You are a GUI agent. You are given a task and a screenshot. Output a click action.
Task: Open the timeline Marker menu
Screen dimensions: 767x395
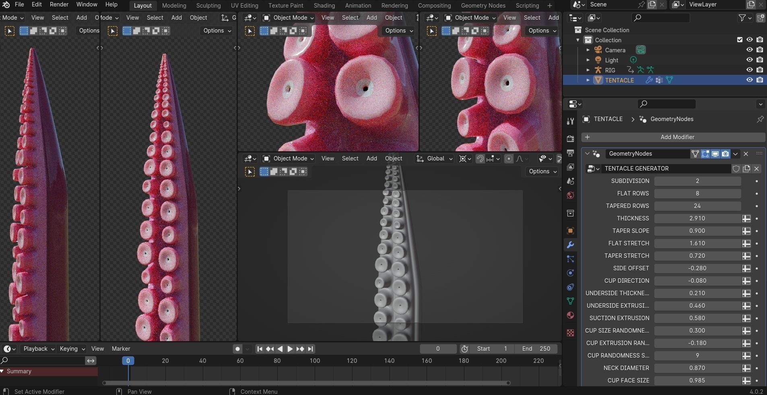[x=121, y=349]
